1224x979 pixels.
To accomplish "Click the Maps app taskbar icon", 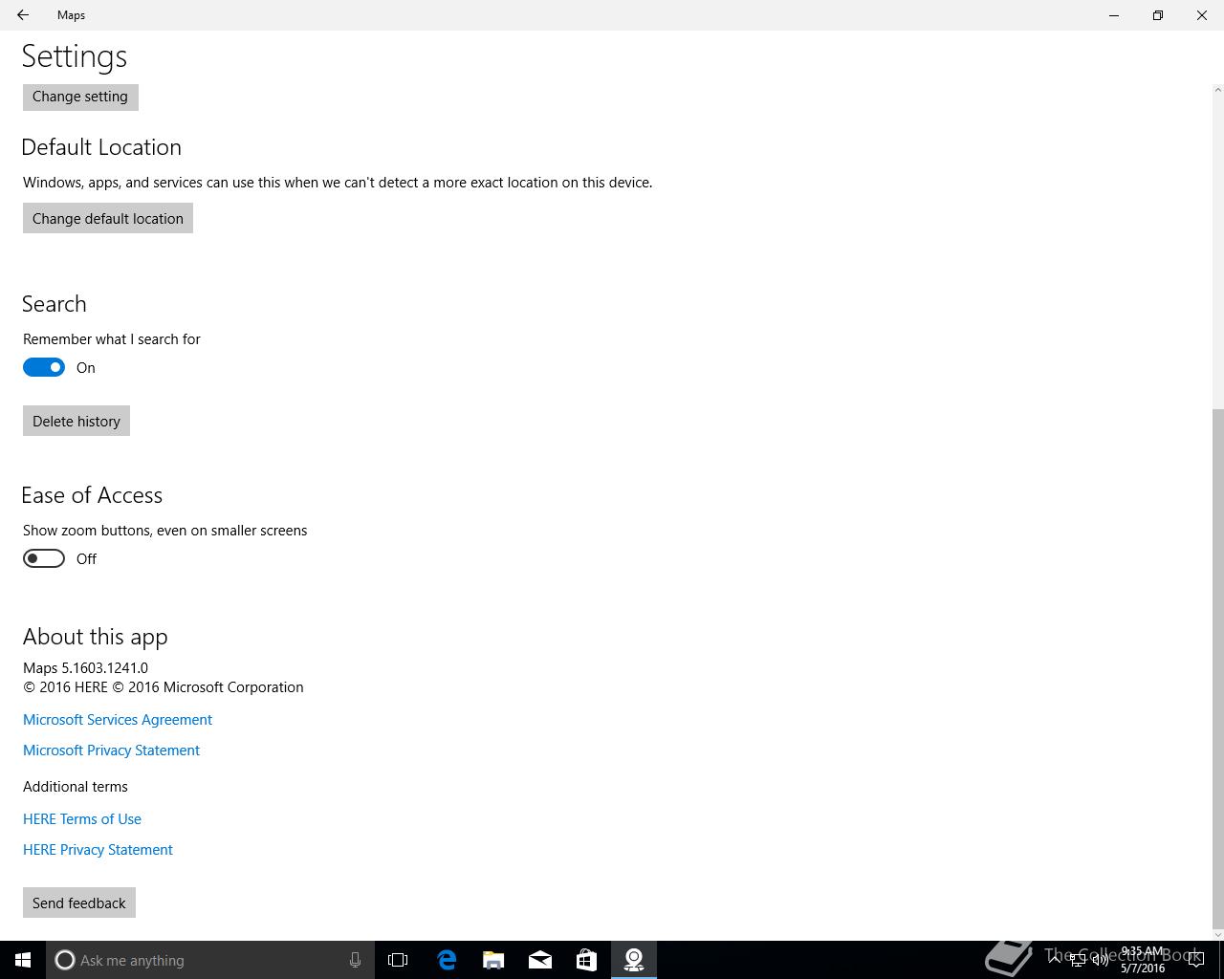I will pos(633,960).
